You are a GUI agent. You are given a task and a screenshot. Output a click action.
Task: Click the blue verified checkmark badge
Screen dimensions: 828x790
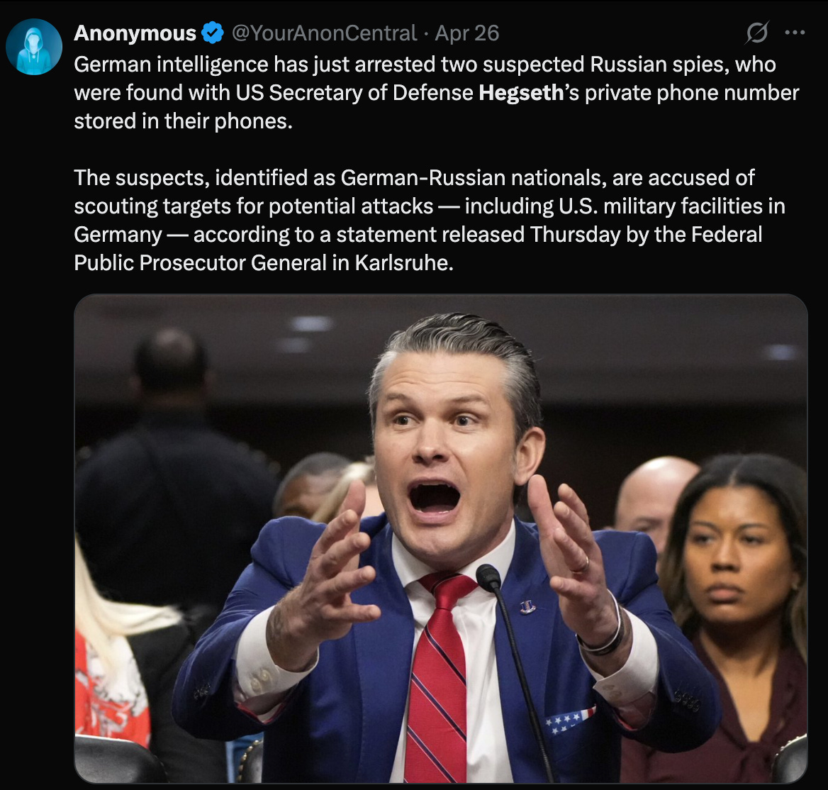(213, 33)
